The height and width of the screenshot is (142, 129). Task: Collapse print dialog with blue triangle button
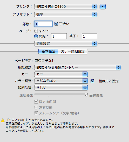point(103,6)
